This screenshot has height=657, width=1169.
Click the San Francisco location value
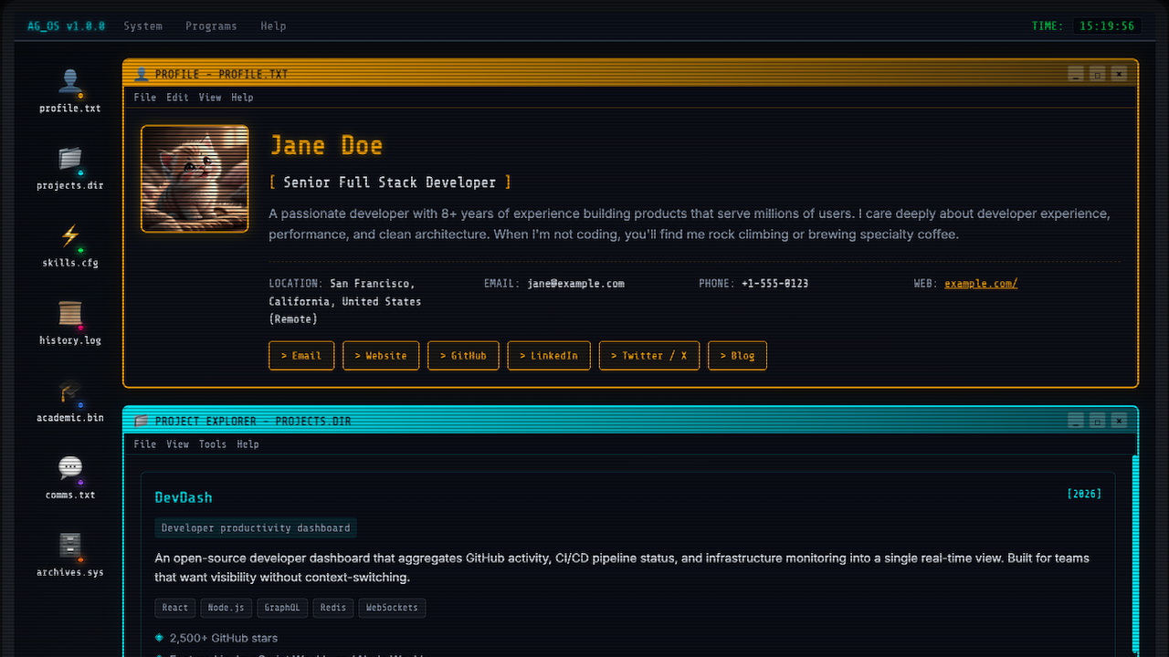[344, 301]
